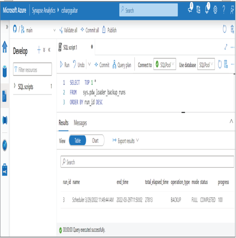236x238 pixels.
Task: Select the SQL script 1 tab
Action: coord(70,47)
